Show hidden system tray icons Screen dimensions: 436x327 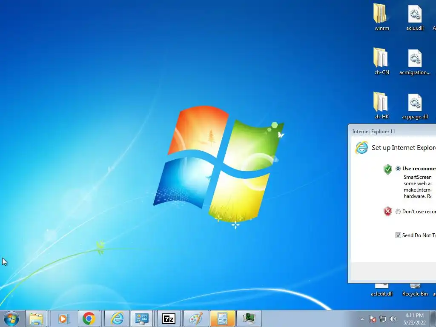tap(362, 319)
